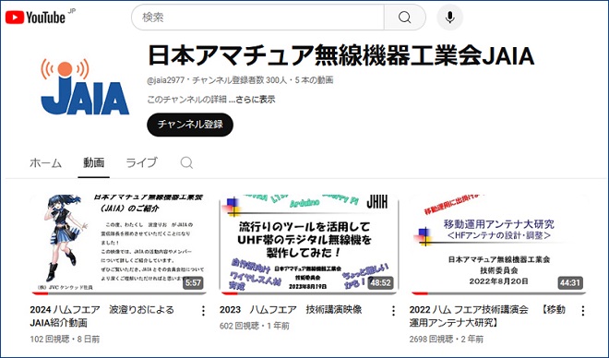The width and height of the screenshot is (609, 358).
Task: Open title link 2024 ハムフェア 波澄りおによる JAIA紹介動画
Action: (101, 316)
